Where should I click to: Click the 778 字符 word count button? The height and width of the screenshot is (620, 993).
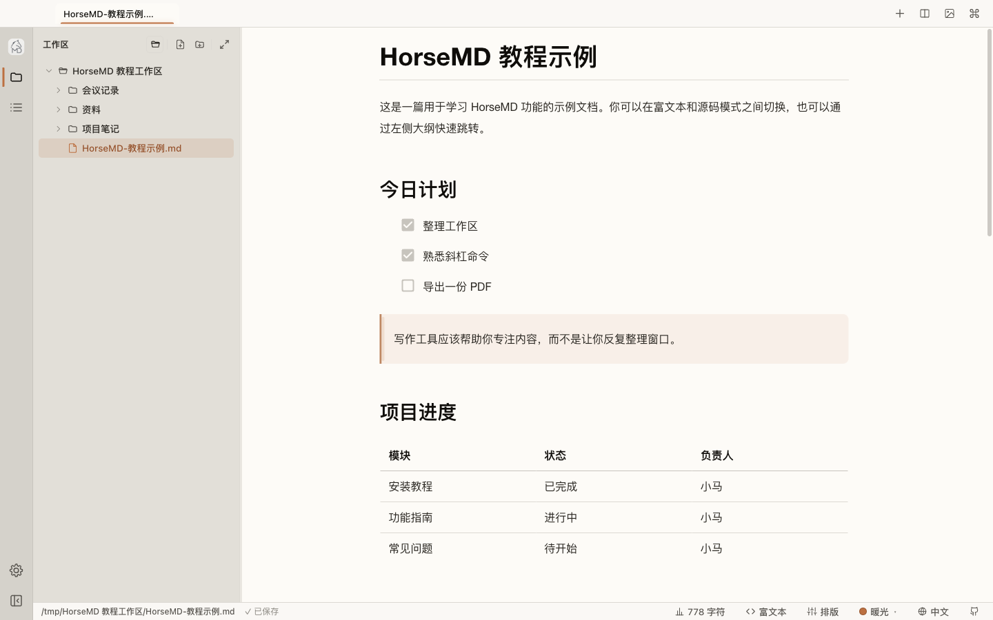point(700,612)
